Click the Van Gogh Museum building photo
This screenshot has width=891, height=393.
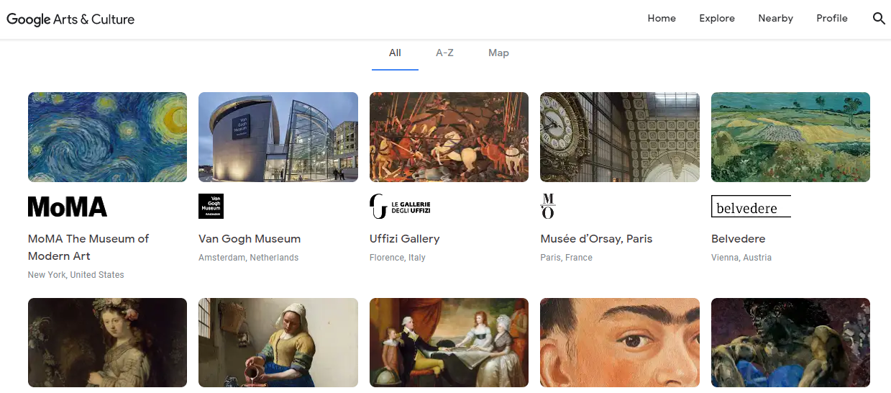pyautogui.click(x=278, y=137)
